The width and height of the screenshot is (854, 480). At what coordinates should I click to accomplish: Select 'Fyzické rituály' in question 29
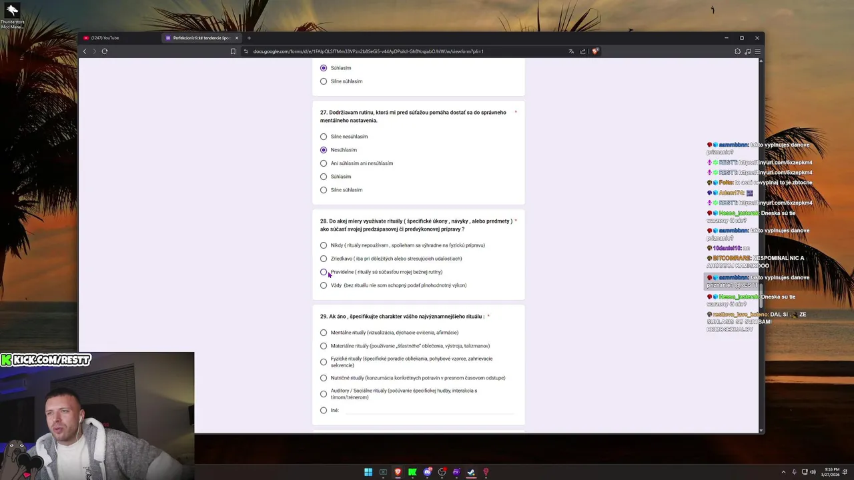324,362
